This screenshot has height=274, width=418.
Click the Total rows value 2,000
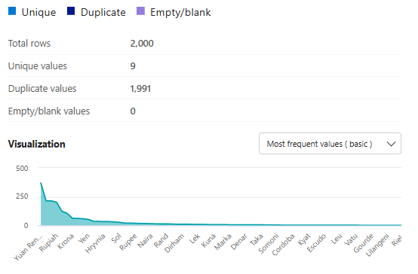(x=142, y=44)
